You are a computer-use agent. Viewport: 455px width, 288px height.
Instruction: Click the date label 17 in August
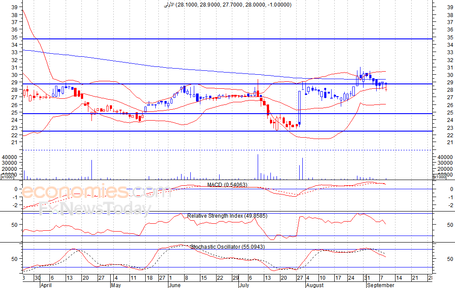[x=338, y=278]
